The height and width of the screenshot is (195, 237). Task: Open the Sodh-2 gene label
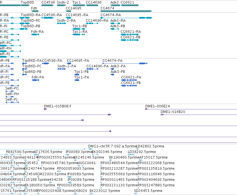point(63,3)
